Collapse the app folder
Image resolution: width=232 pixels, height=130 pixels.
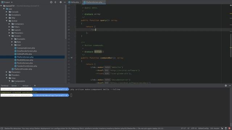[x=4, y=9]
